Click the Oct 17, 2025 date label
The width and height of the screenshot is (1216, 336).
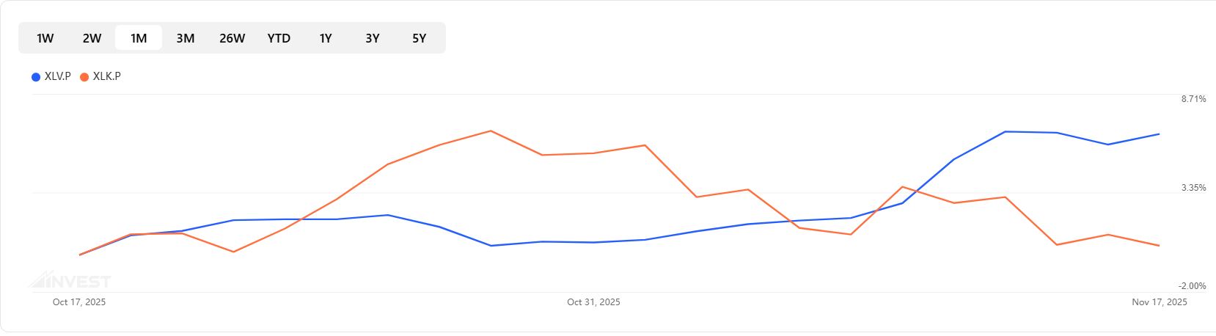coord(79,302)
